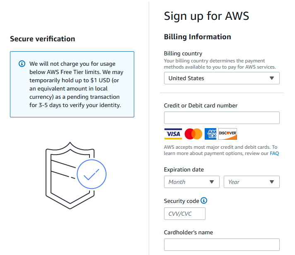Focus the Cardholder's name field
The width and height of the screenshot is (295, 255).
tap(222, 245)
